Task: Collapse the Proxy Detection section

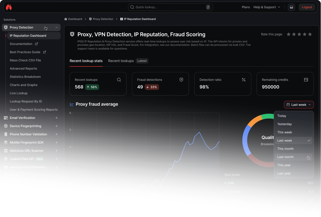Action: 56,27
